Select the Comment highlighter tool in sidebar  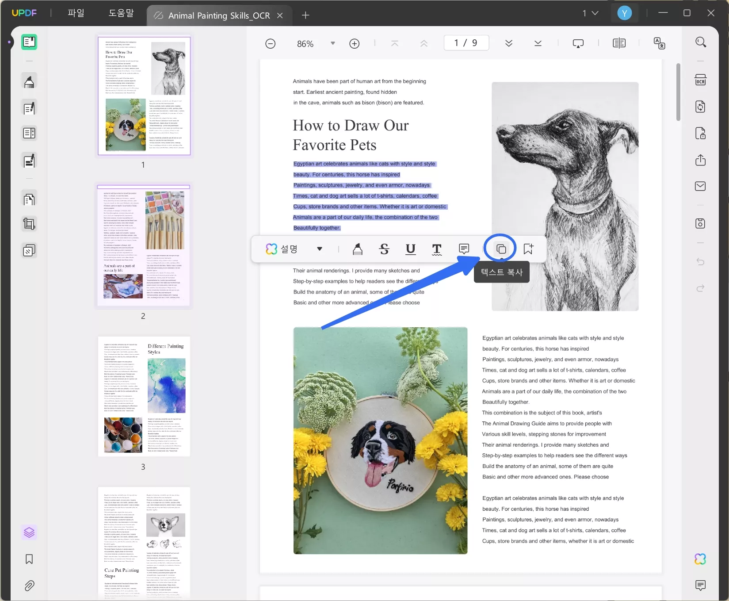pyautogui.click(x=29, y=81)
